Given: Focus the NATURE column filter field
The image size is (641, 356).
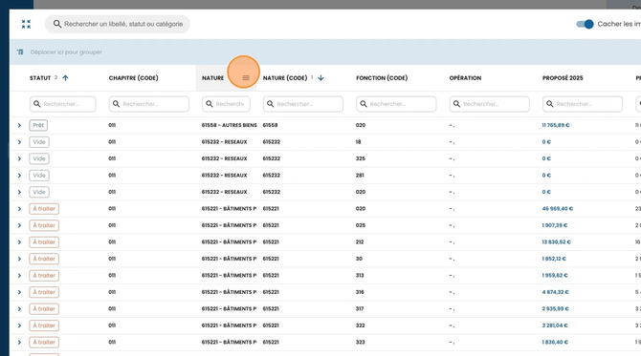Looking at the screenshot, I should (x=226, y=104).
